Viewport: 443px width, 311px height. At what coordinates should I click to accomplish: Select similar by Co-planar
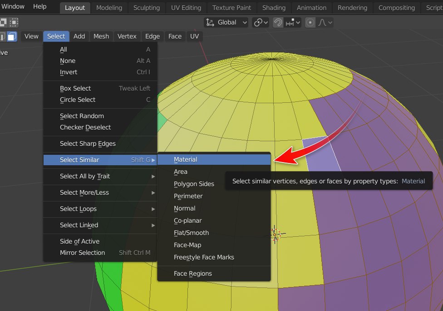click(214, 220)
